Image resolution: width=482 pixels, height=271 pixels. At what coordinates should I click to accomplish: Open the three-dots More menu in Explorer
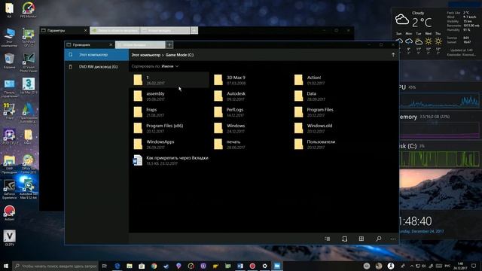pyautogui.click(x=393, y=239)
